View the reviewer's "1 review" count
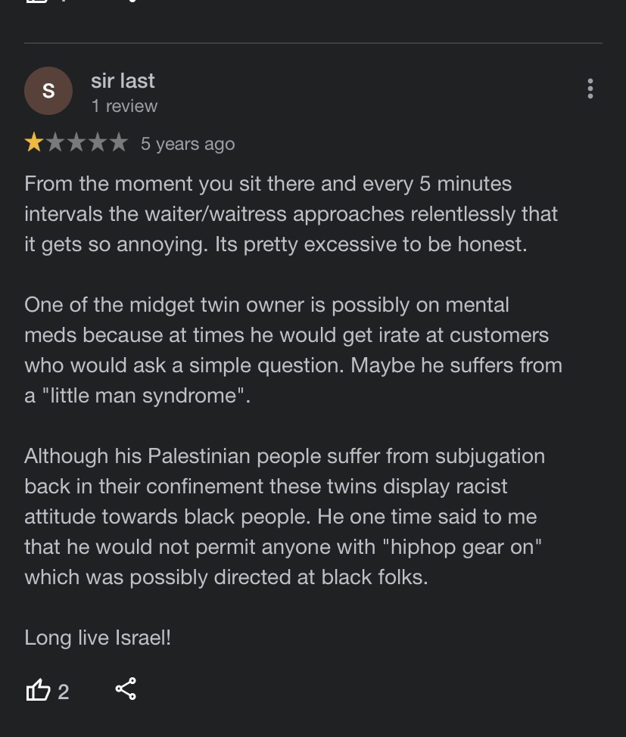The image size is (626, 737). click(x=124, y=106)
